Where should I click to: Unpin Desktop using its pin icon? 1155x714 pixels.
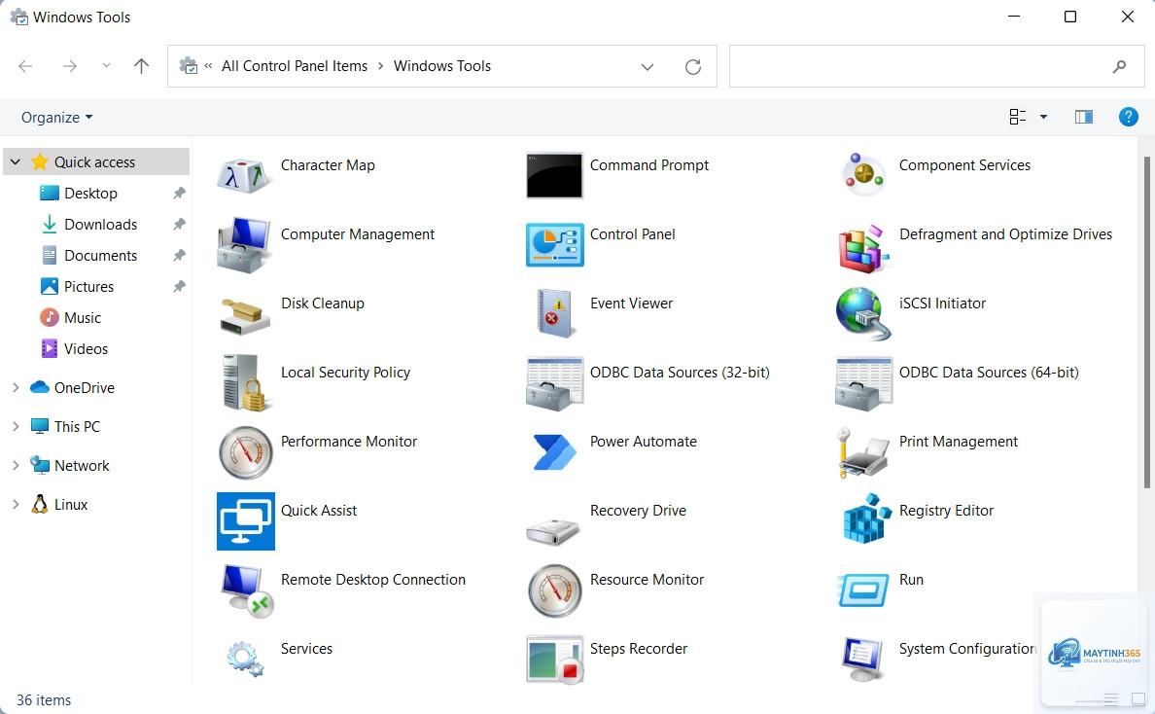click(x=179, y=193)
